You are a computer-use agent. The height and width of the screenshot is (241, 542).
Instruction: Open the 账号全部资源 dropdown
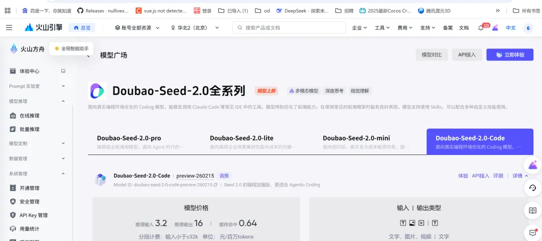[x=137, y=28]
